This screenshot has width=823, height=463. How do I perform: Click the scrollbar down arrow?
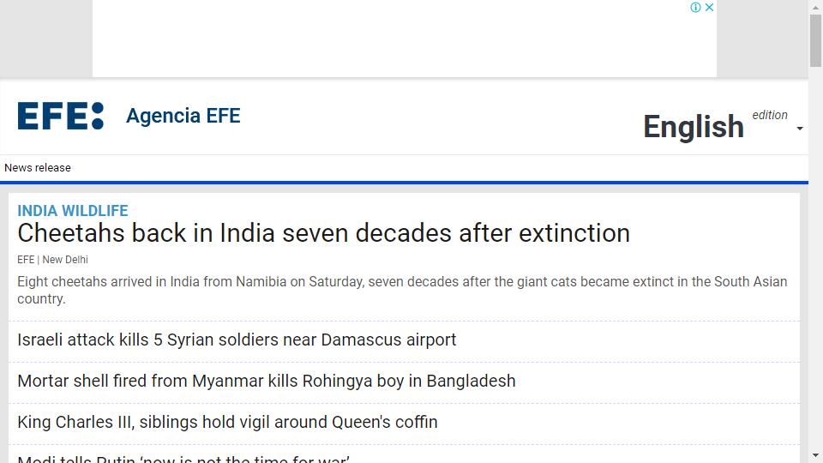815,455
